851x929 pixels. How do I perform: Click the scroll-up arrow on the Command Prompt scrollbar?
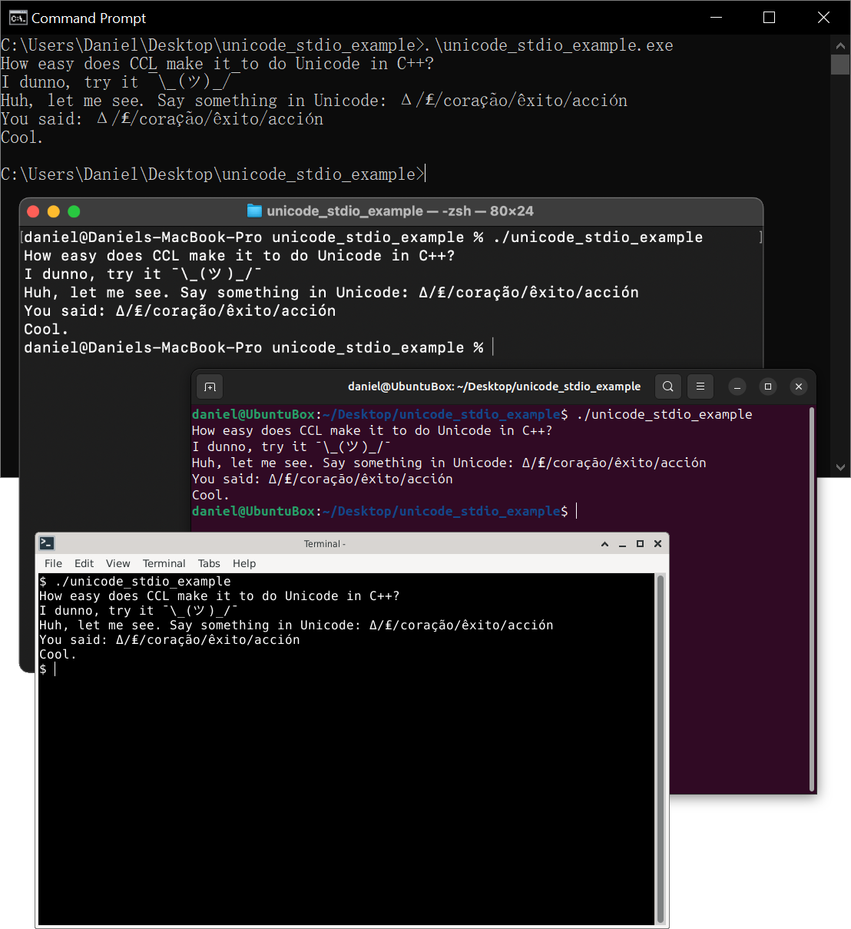tap(841, 45)
